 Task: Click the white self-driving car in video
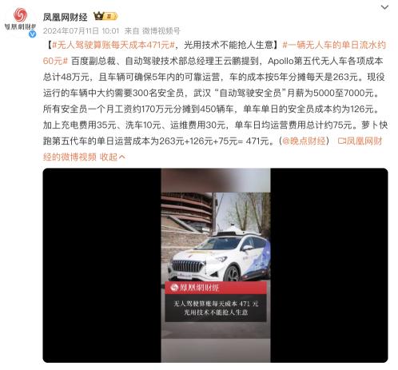pyautogui.click(x=219, y=256)
